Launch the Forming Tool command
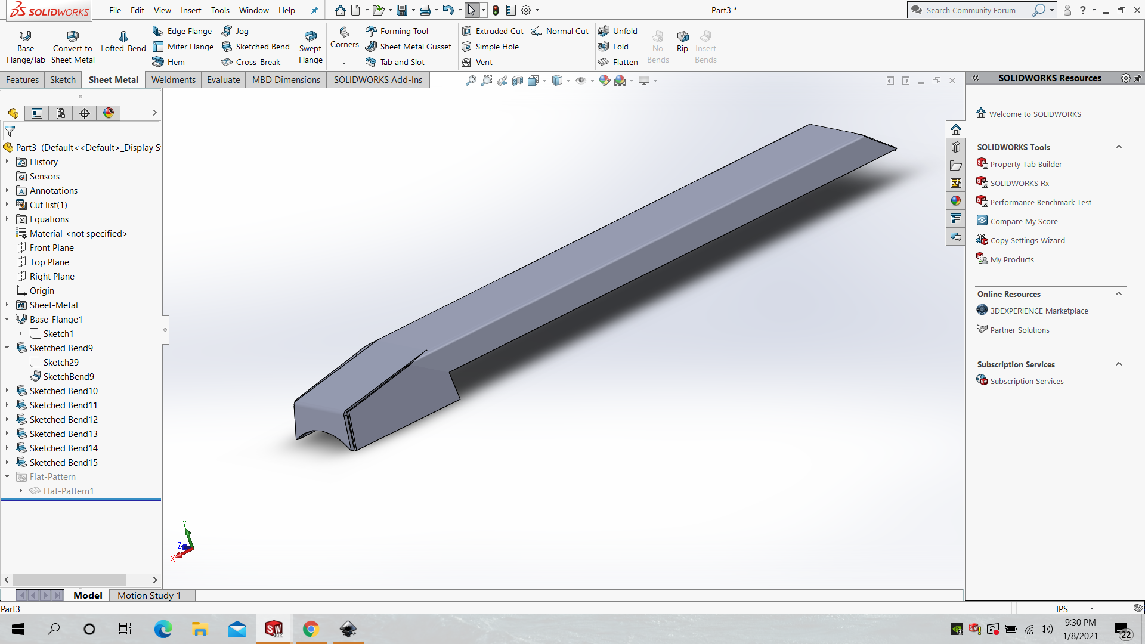Screen dimensions: 1145x644 397,31
